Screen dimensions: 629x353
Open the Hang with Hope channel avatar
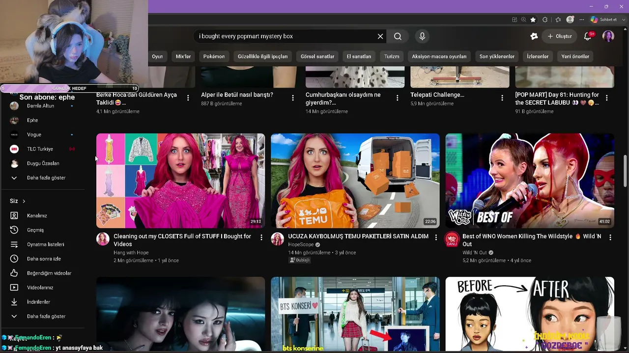pos(103,239)
